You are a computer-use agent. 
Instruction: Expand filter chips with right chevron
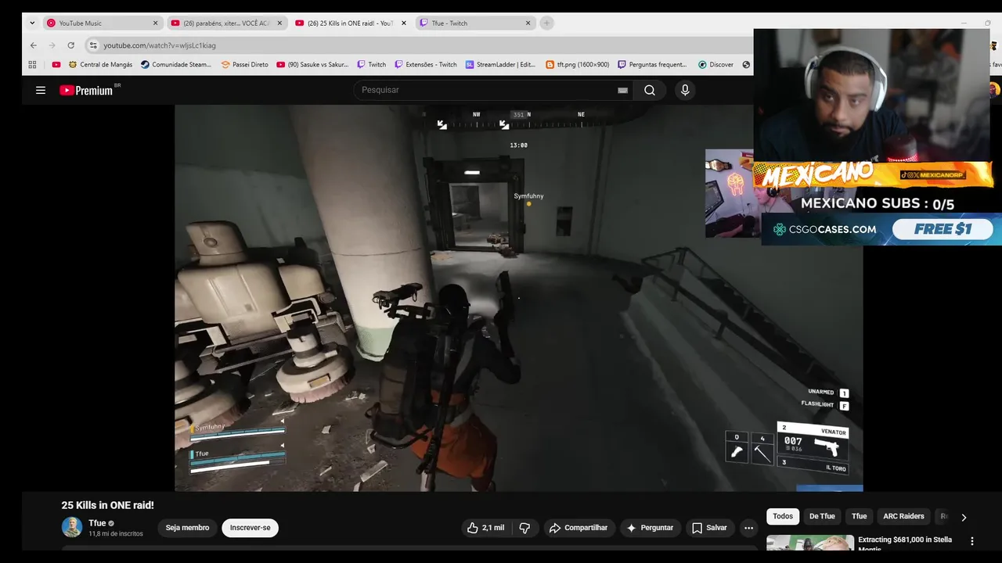(964, 517)
